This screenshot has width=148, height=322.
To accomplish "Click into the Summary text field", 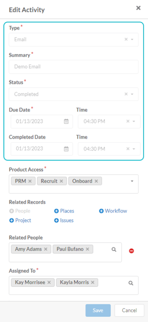I will [74, 67].
